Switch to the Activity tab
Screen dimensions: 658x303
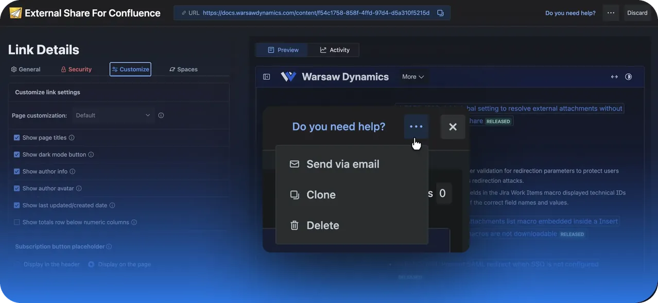[335, 50]
